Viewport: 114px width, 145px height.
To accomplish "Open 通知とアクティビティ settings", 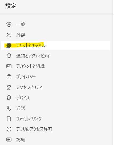I will click(55, 56).
